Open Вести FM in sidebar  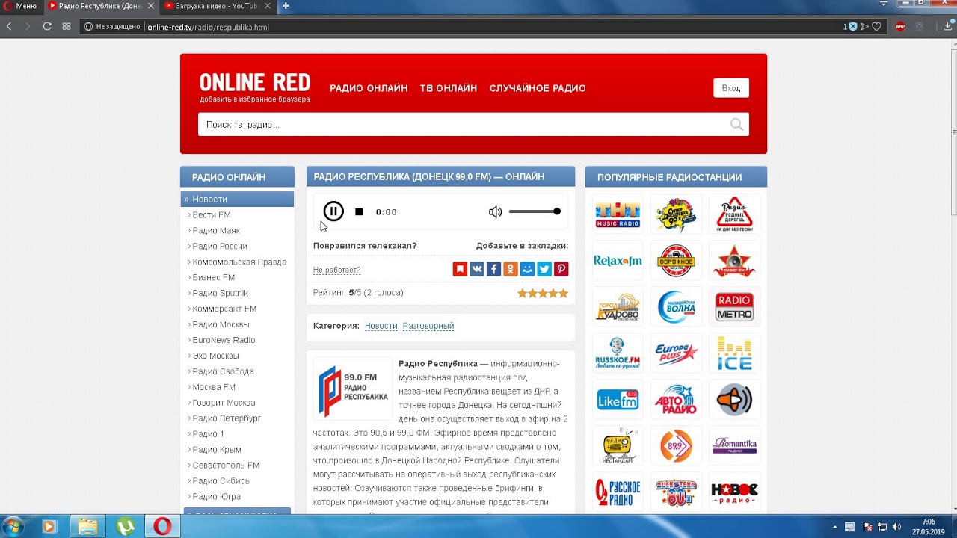point(212,215)
